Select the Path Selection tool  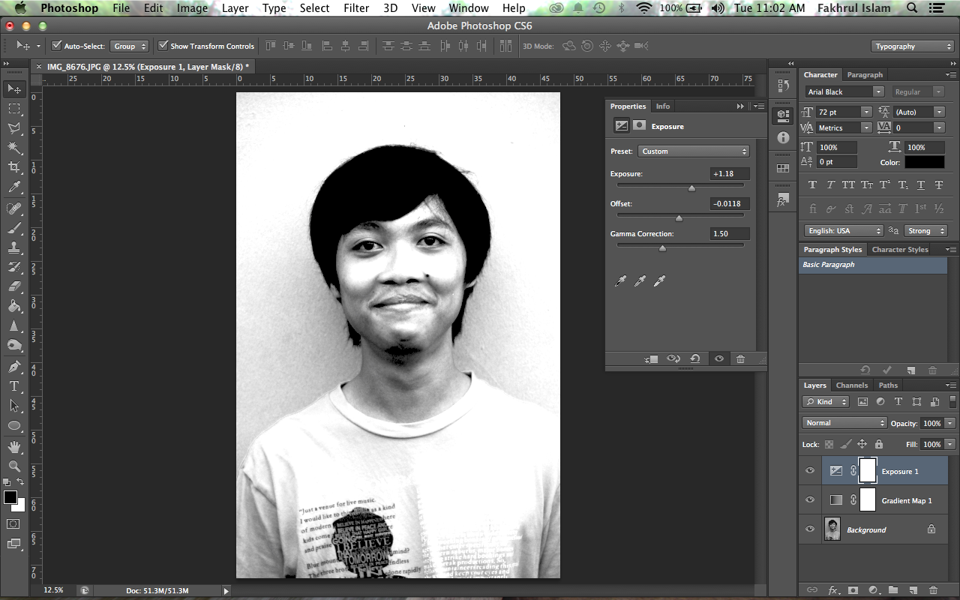(x=14, y=406)
